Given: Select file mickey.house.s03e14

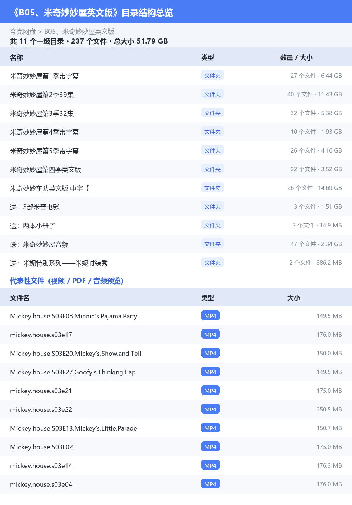Looking at the screenshot, I should coord(41,466).
